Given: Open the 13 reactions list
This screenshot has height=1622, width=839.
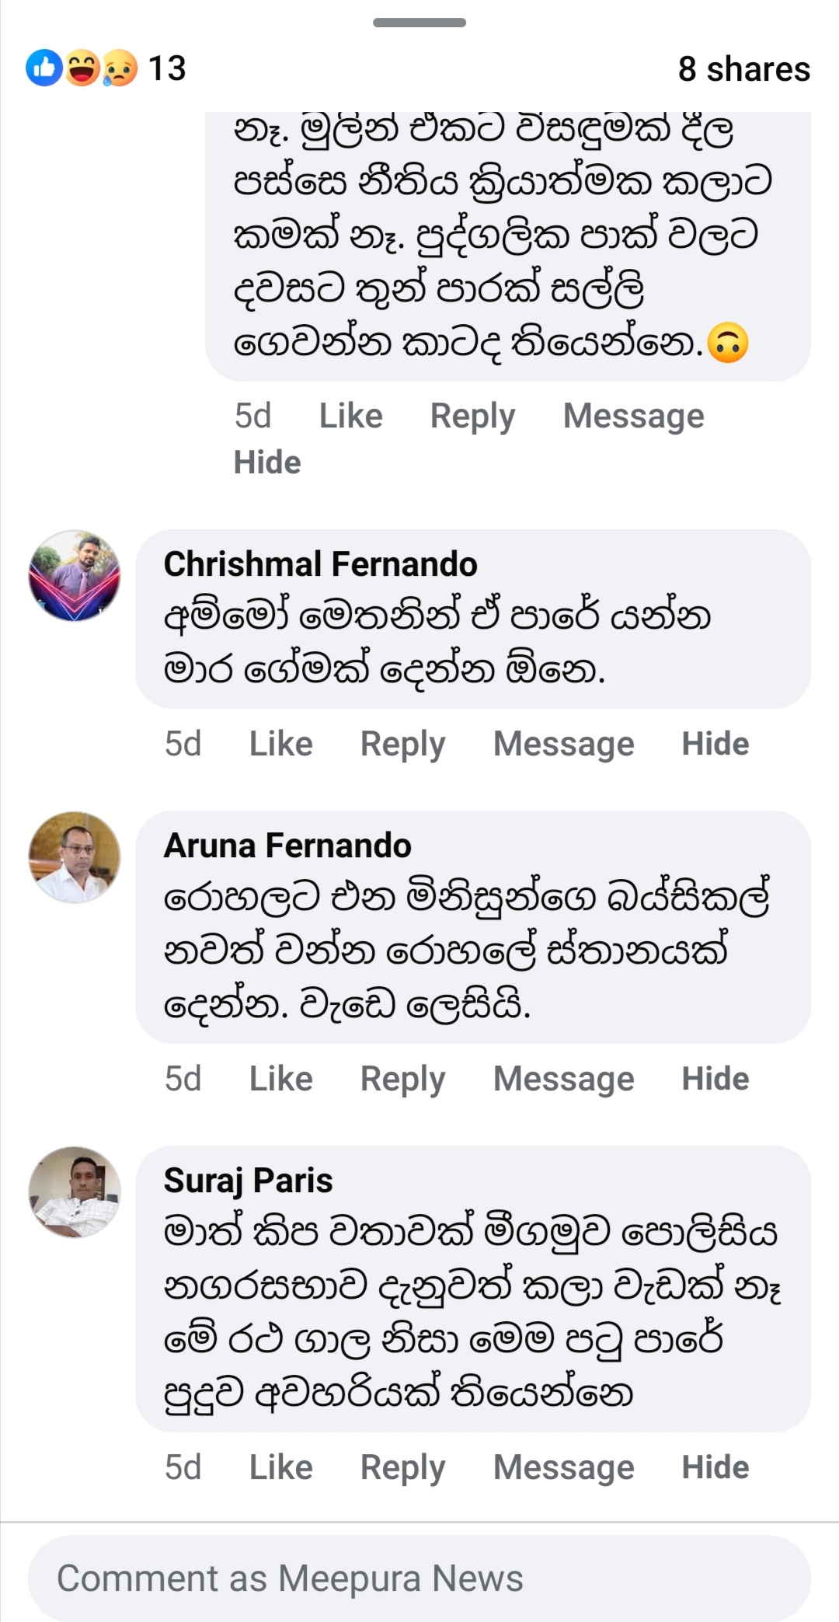Looking at the screenshot, I should coord(167,68).
